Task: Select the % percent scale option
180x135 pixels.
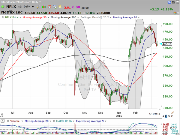Action: point(169,116)
